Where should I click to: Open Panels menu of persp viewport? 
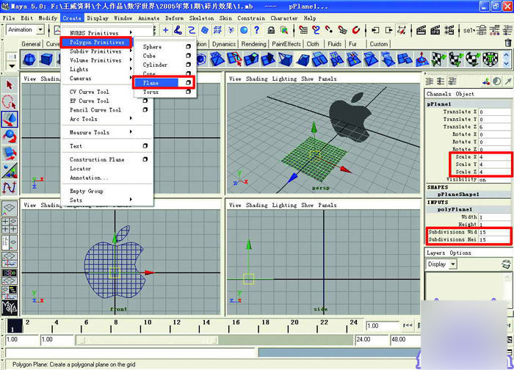tap(327, 79)
